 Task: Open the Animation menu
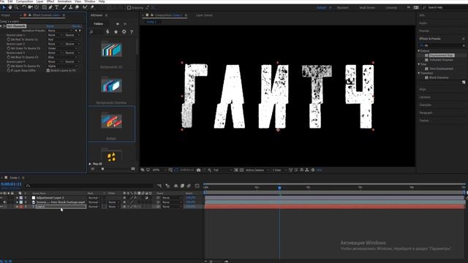64,1
